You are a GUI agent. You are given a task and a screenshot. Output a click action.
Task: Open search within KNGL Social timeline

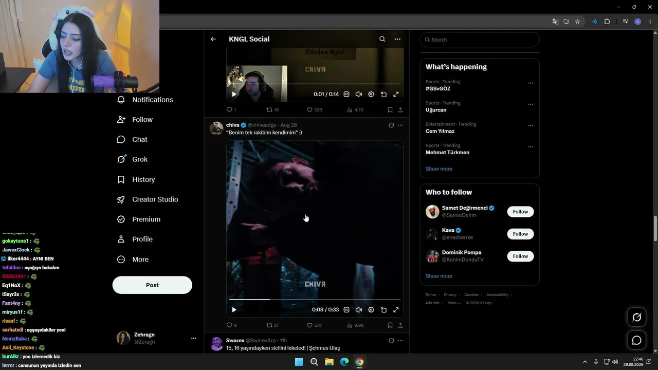point(382,39)
